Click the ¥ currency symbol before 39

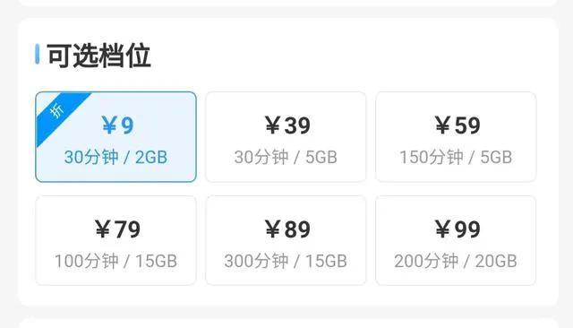point(273,125)
